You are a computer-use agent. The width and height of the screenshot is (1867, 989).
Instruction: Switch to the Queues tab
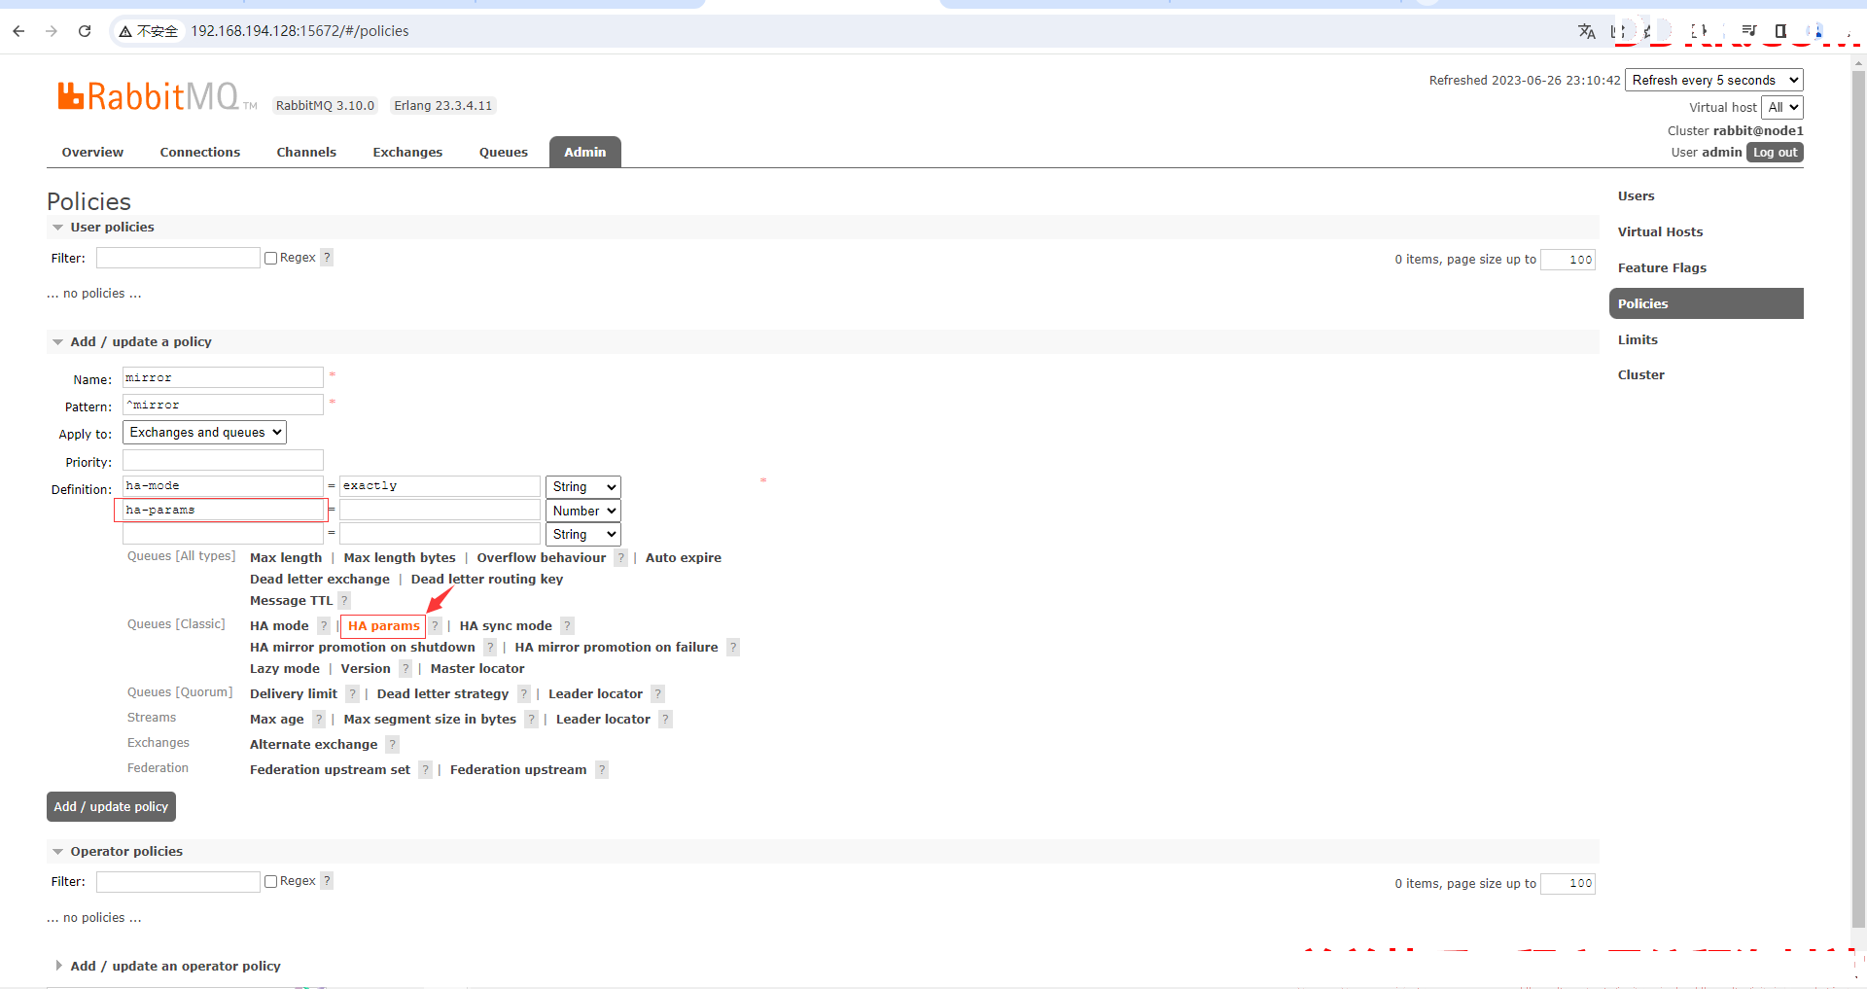click(504, 153)
